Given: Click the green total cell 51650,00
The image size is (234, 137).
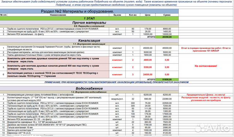Looking at the screenshot, I should 167,79.
